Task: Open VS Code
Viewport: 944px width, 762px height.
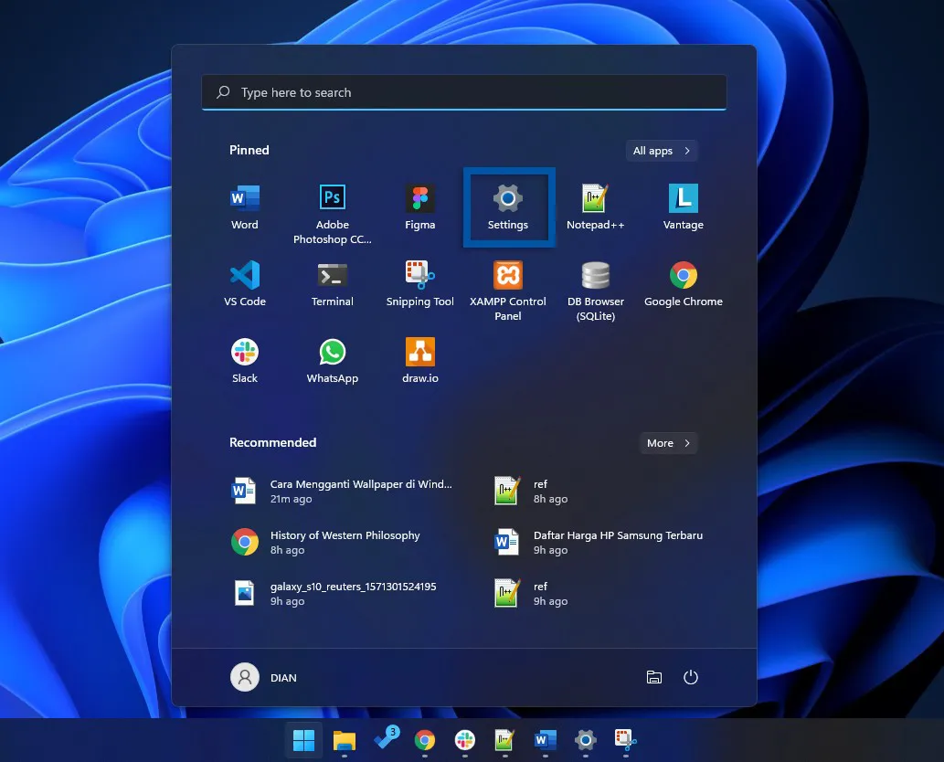Action: tap(244, 274)
